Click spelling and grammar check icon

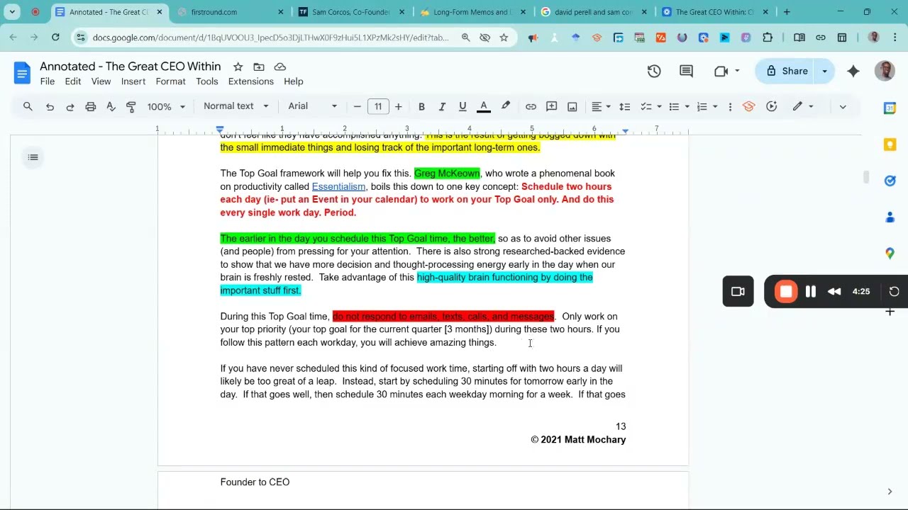tap(111, 106)
